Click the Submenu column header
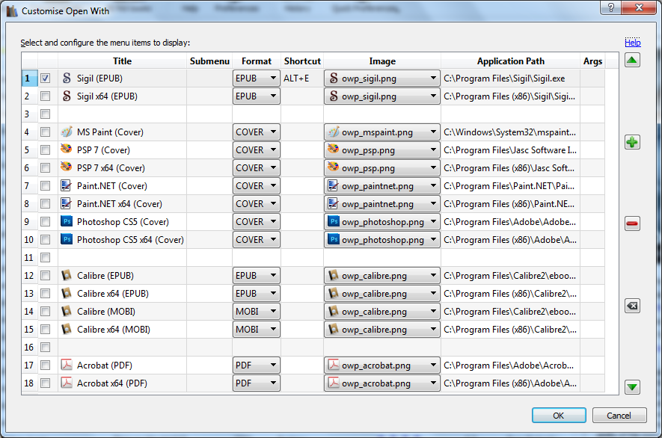Screen dimensions: 662x438 click(x=209, y=61)
